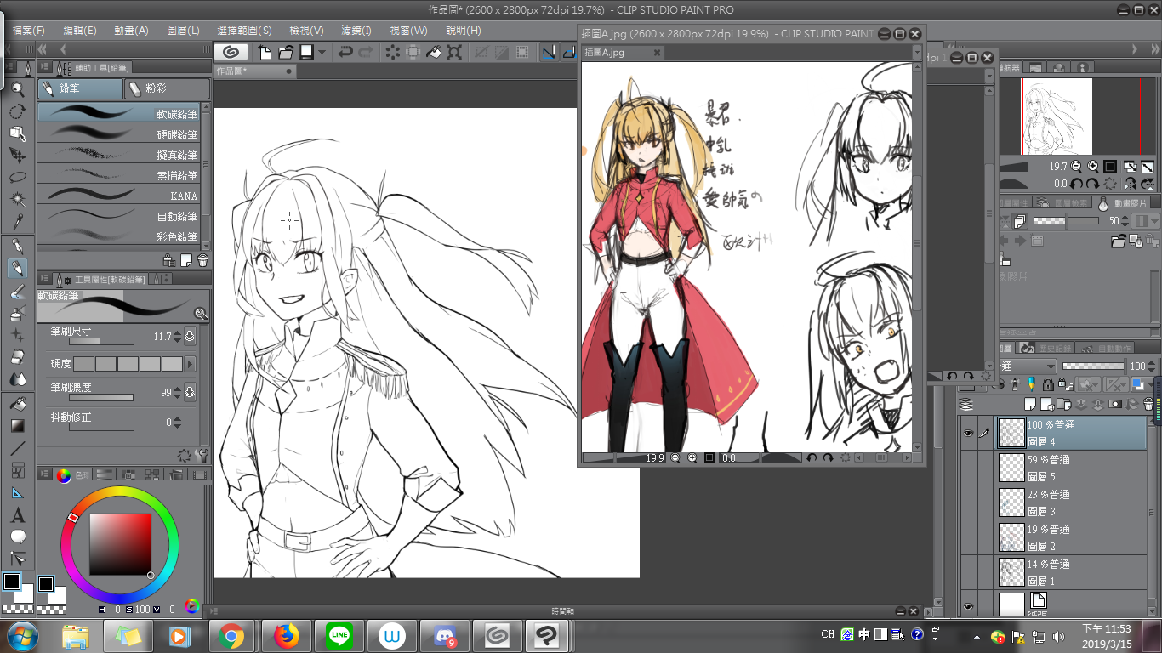Image resolution: width=1162 pixels, height=653 pixels.
Task: Switch to the 粉彩 sub tool group
Action: click(x=167, y=88)
